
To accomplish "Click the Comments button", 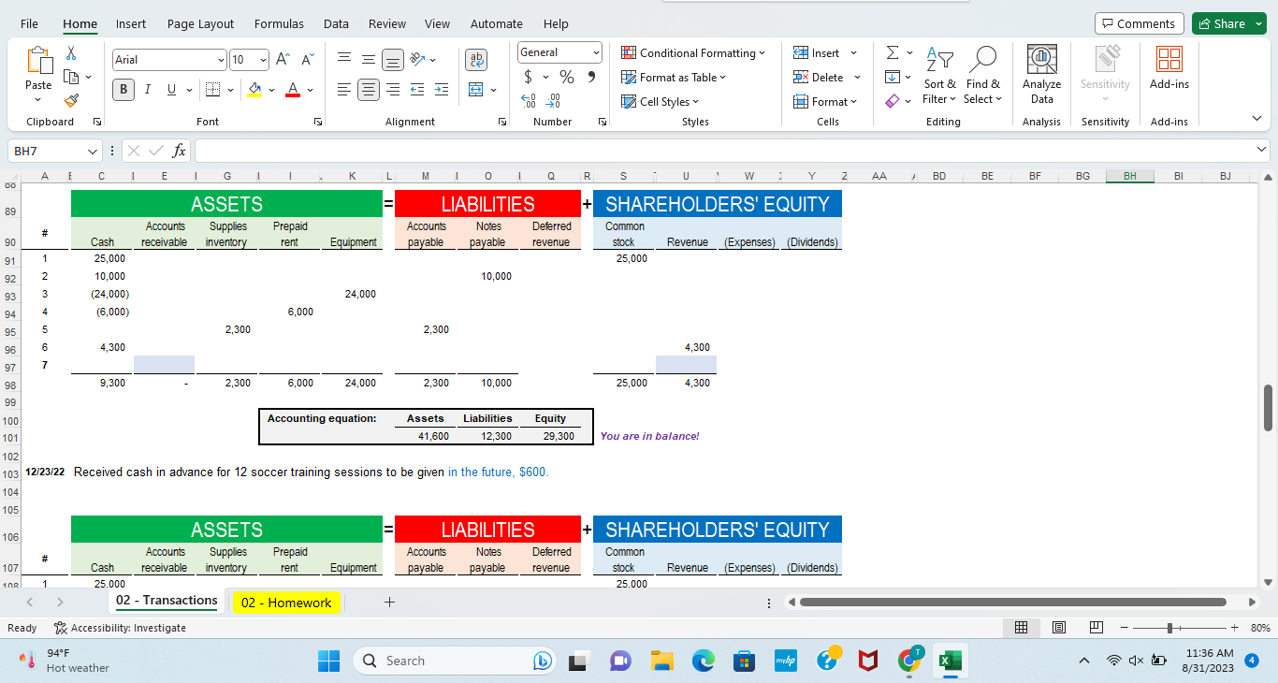I will click(x=1139, y=23).
